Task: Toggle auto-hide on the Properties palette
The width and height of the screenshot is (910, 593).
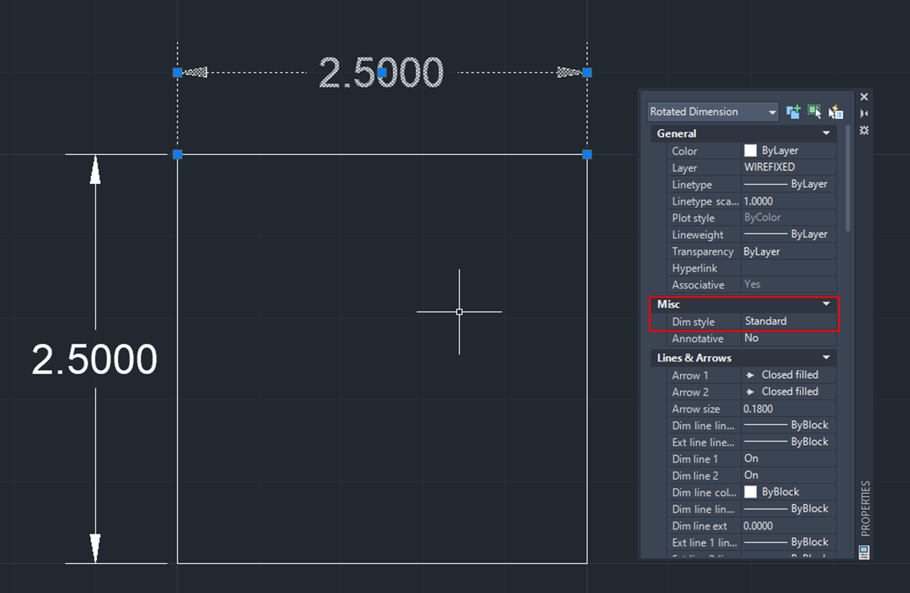Action: point(864,113)
